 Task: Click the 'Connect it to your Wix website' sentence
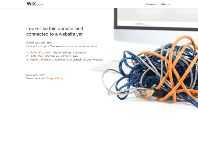[x=62, y=46]
